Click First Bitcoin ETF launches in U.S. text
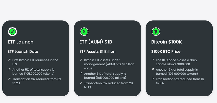Viewport: 217px width, 103px height. [x=35, y=62]
